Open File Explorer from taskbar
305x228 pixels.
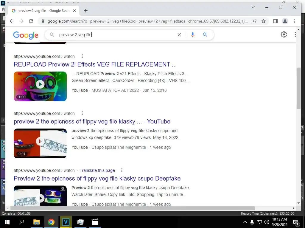tap(36, 222)
